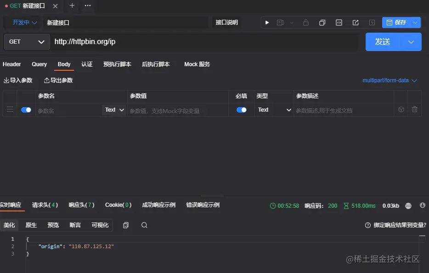Click the URL field with http://httpbin.org/ip

click(205, 42)
